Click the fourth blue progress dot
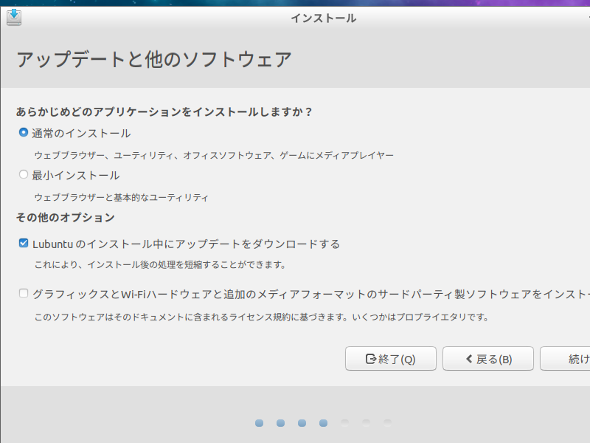 point(323,423)
